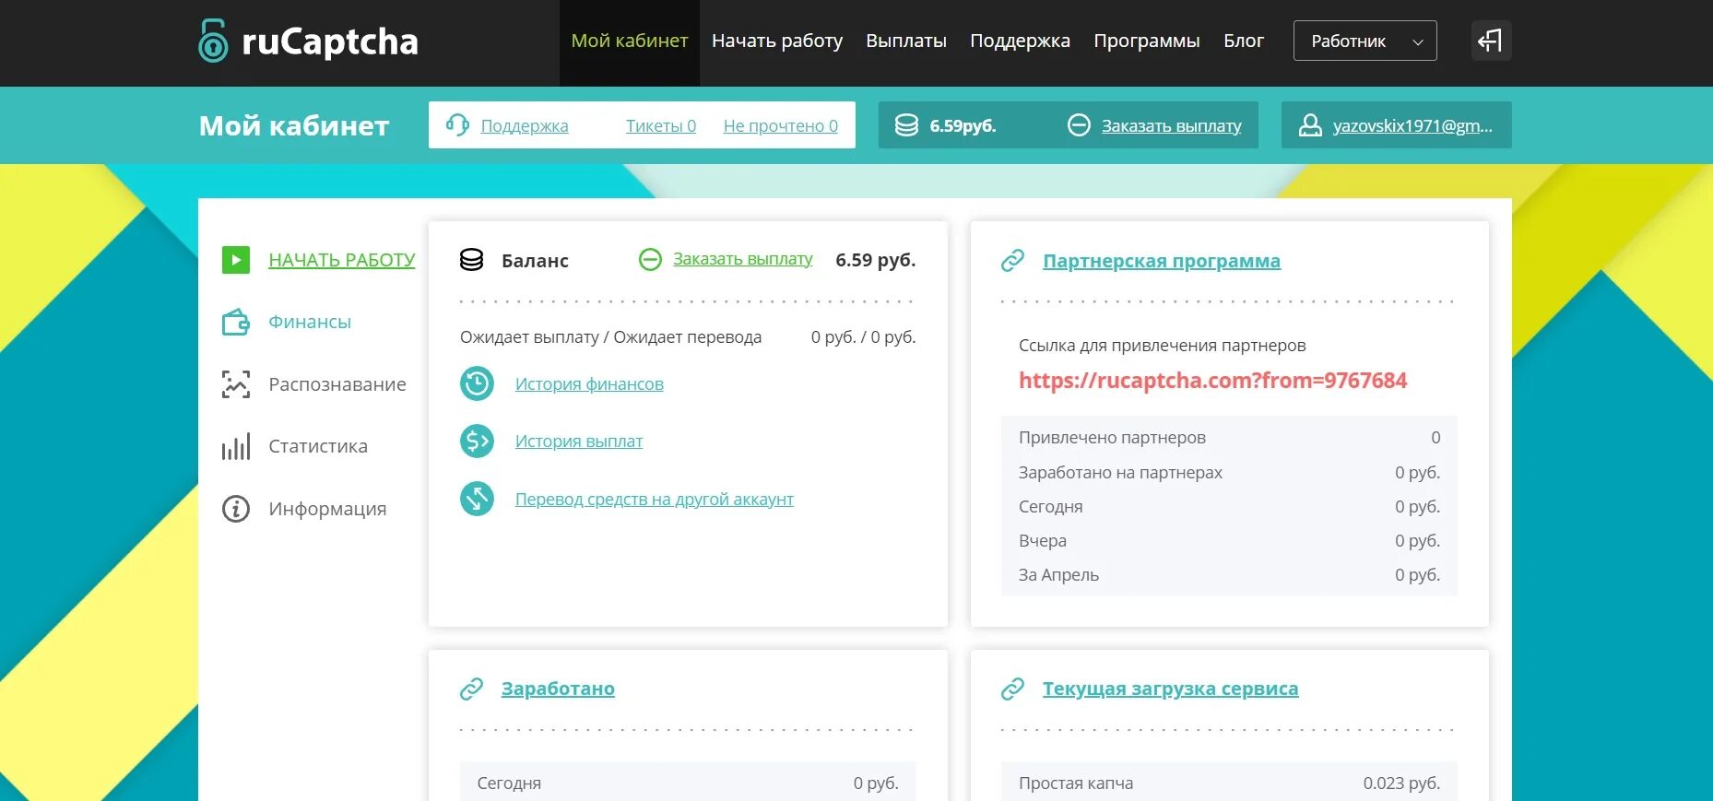Click the clock icon for История финансов

(x=477, y=383)
